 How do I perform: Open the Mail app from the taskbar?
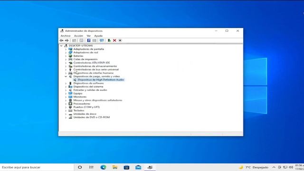[x=138, y=167]
